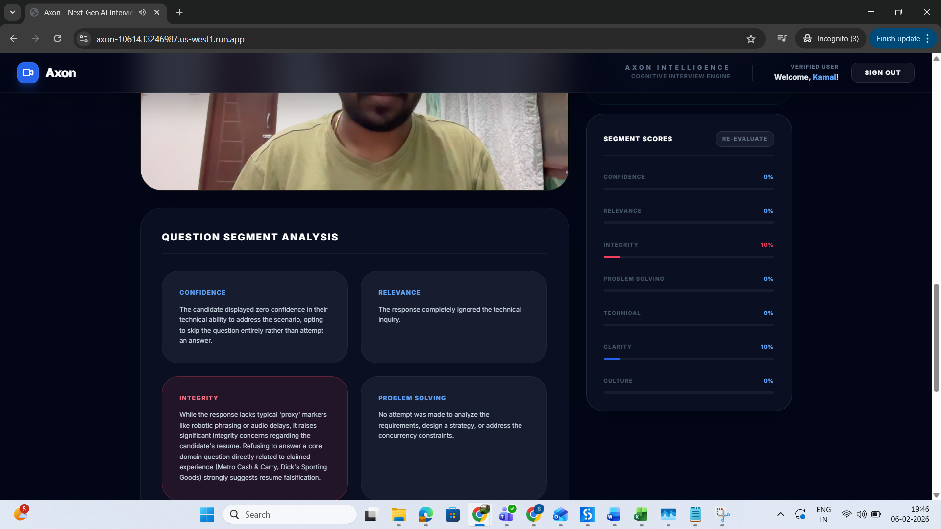
Task: Click the Windows taskbar Search box
Action: 289,514
